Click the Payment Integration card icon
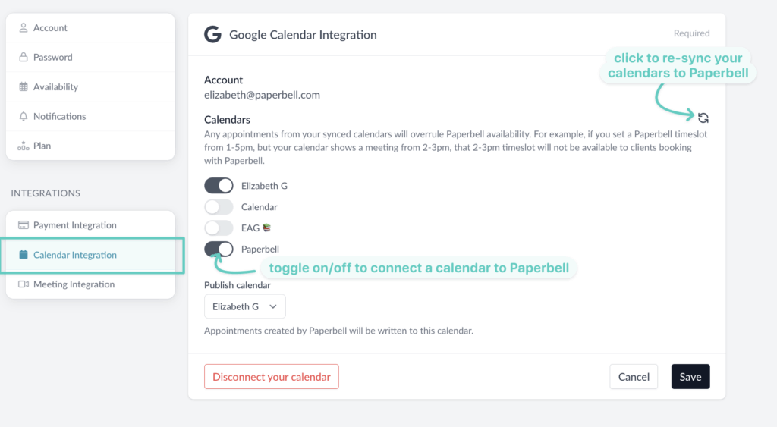The image size is (777, 427). pos(23,225)
